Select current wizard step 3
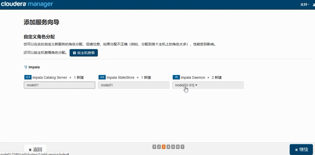 tap(164, 147)
